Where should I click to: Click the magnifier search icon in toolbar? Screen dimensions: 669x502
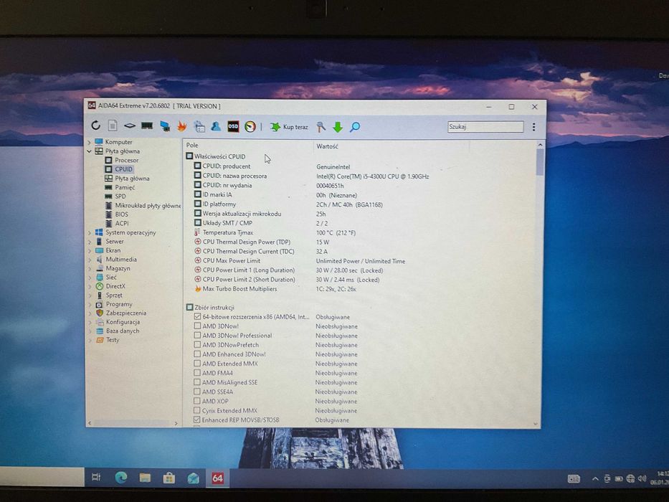click(355, 127)
